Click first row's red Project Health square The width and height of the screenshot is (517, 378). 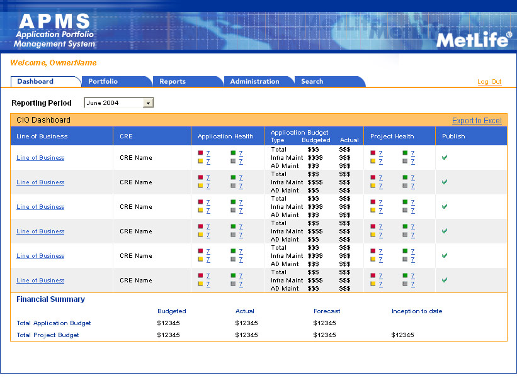373,153
